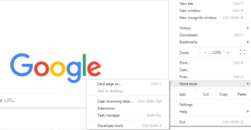Click the fullscreen icon next to zoom
The image size is (251, 130).
pos(242,52)
